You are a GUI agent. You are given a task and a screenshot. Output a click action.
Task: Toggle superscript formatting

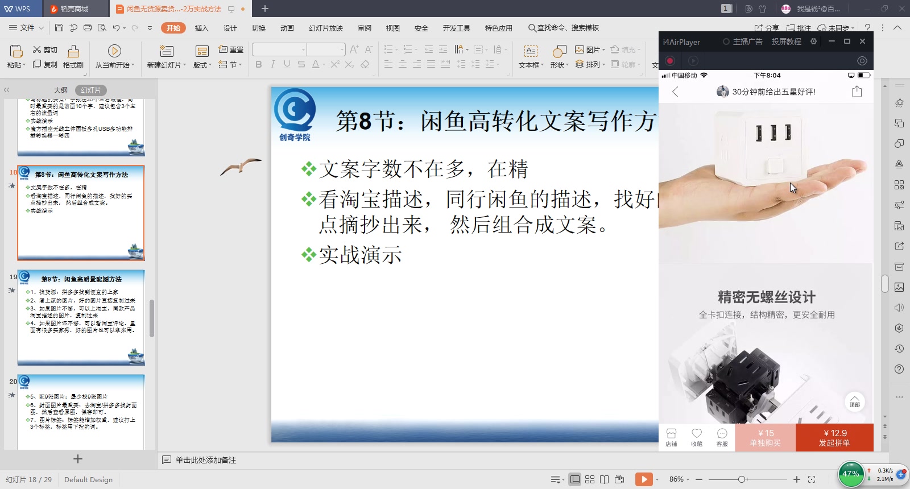point(335,64)
